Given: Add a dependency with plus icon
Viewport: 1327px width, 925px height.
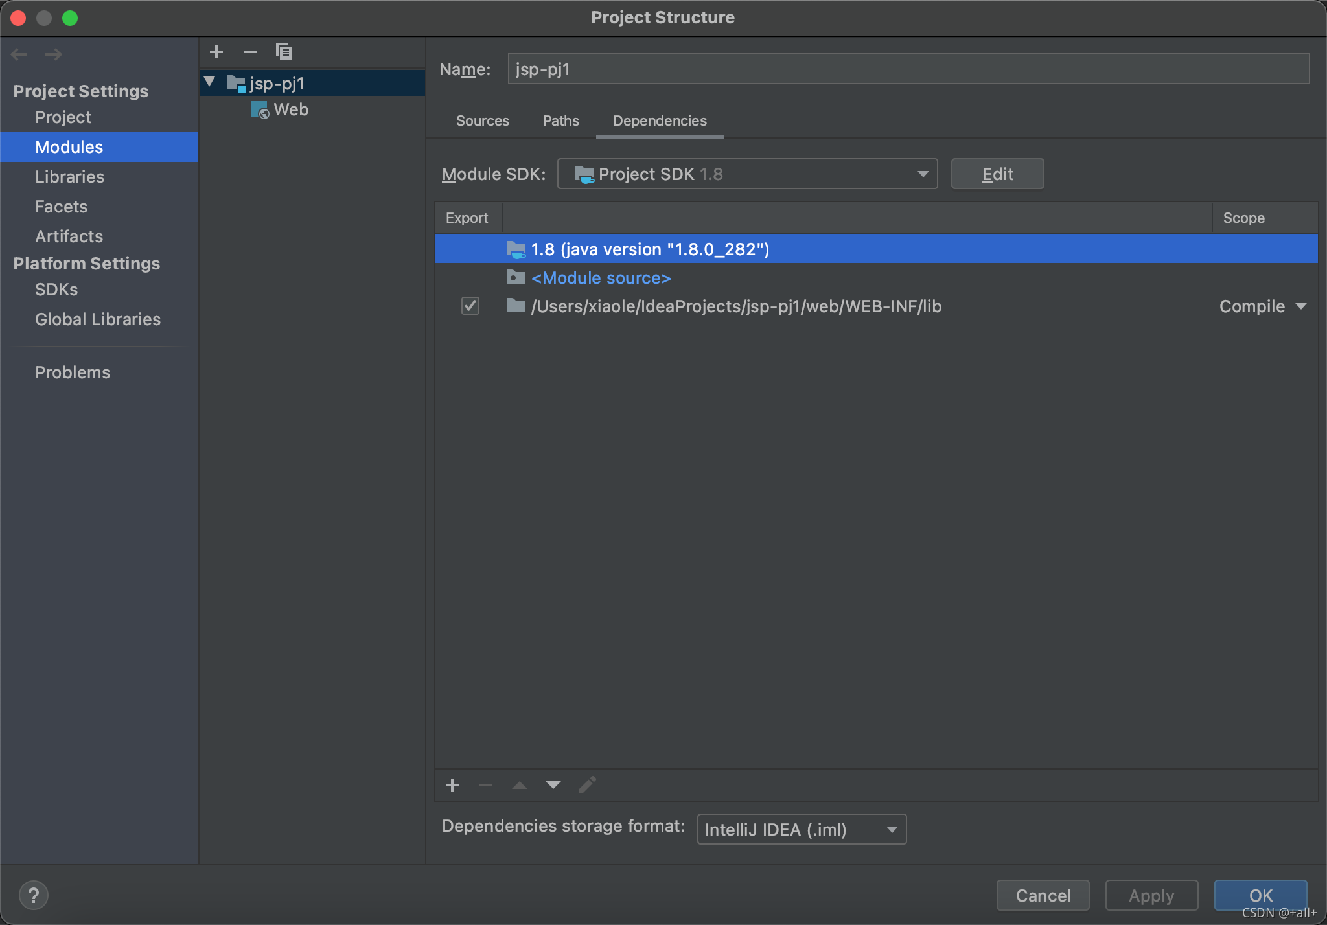Looking at the screenshot, I should 452,785.
